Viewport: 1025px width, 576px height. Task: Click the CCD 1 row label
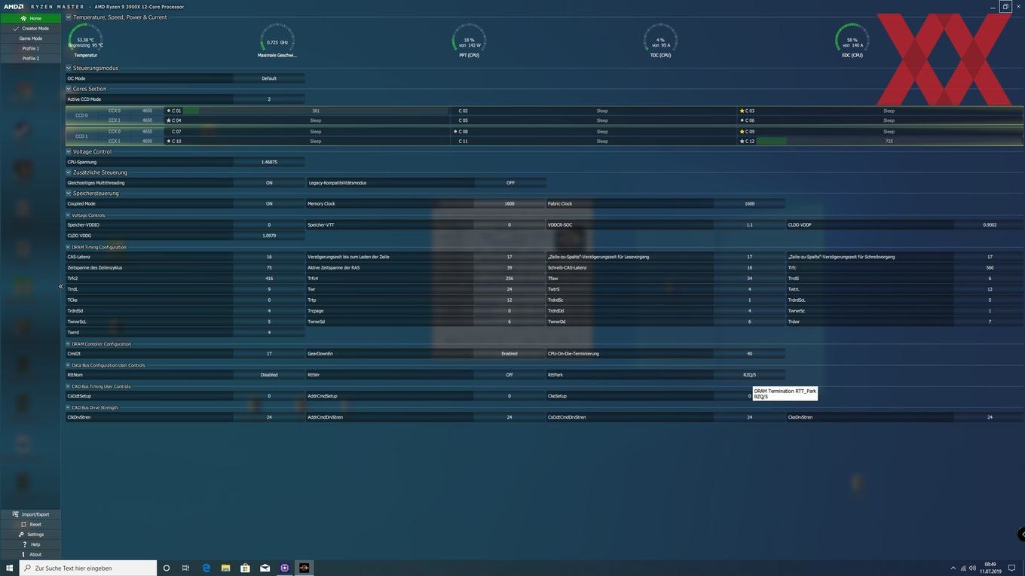(x=81, y=136)
